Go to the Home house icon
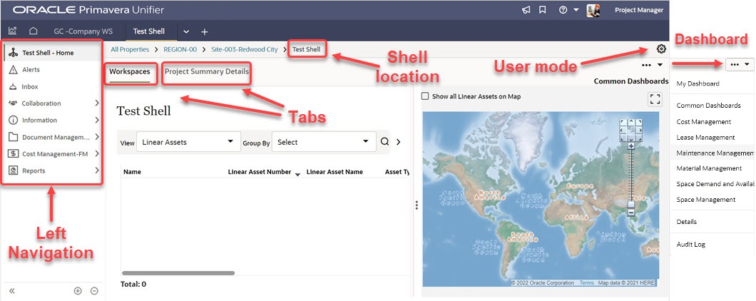The image size is (756, 301). point(34,31)
